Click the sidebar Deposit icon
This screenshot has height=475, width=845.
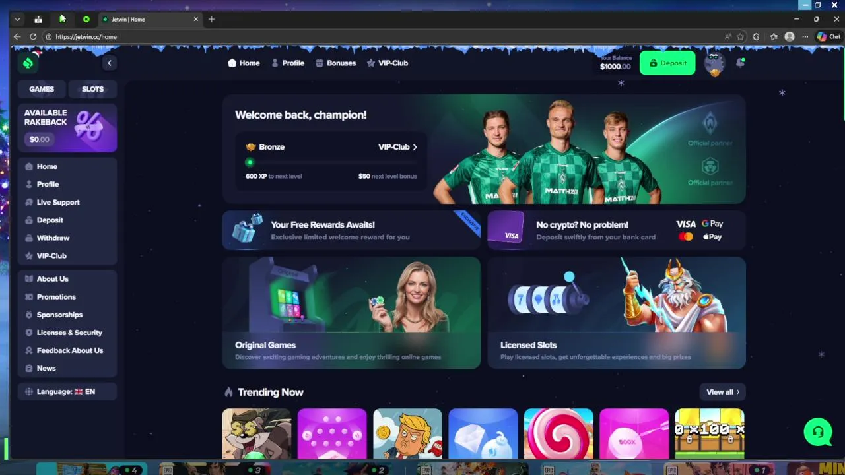[29, 220]
